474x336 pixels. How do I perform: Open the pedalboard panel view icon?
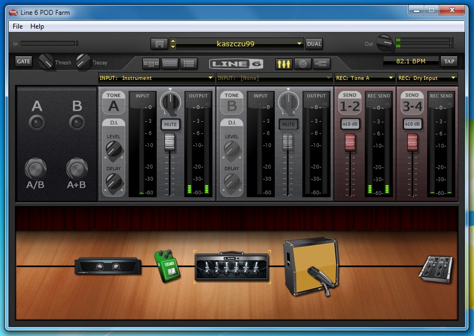170,64
